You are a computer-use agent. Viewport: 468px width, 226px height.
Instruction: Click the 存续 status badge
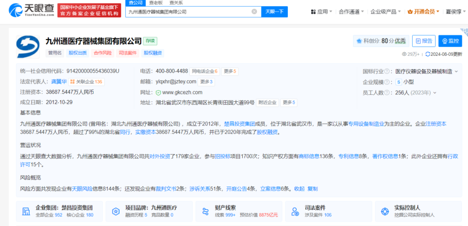(x=150, y=41)
